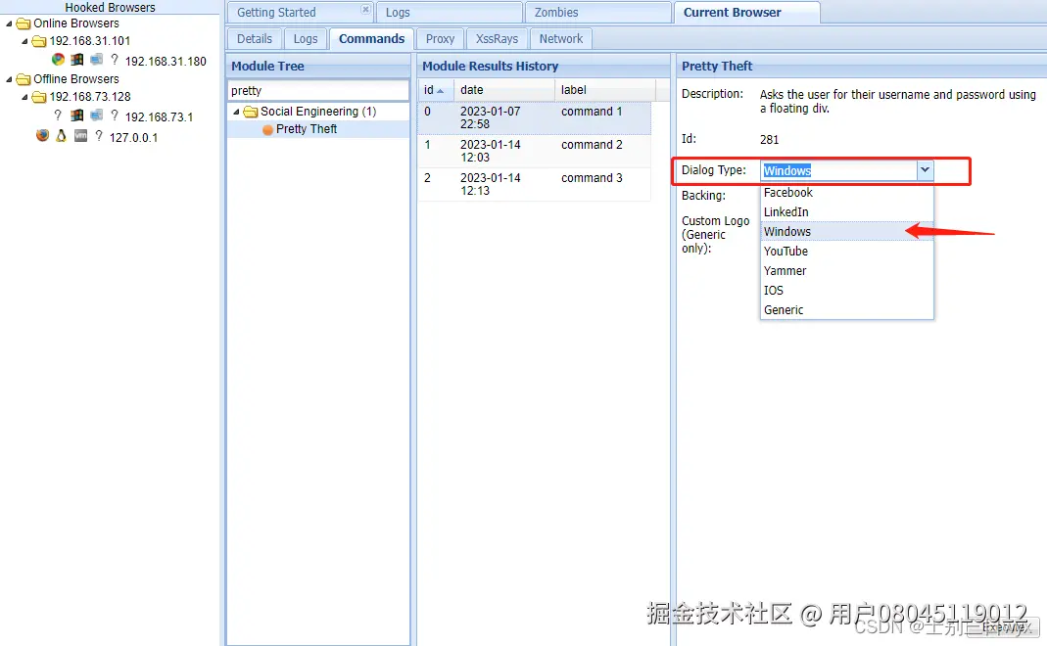Select Facebook from Dialog Type list

tap(846, 192)
